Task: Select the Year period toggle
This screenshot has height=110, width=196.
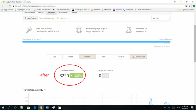Action: (104, 57)
